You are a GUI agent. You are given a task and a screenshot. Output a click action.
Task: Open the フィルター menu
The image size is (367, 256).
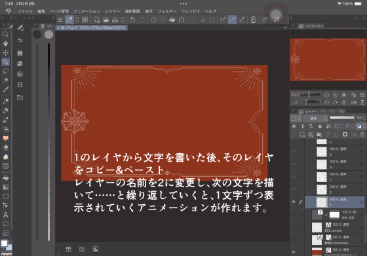(167, 11)
